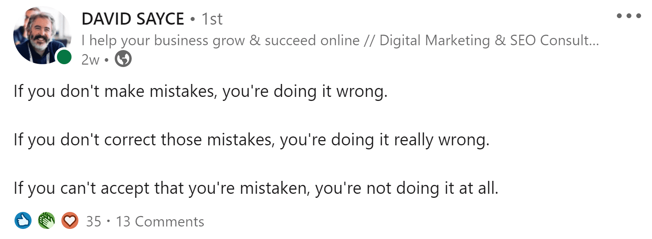Click the 2w post timestamp

click(x=90, y=60)
